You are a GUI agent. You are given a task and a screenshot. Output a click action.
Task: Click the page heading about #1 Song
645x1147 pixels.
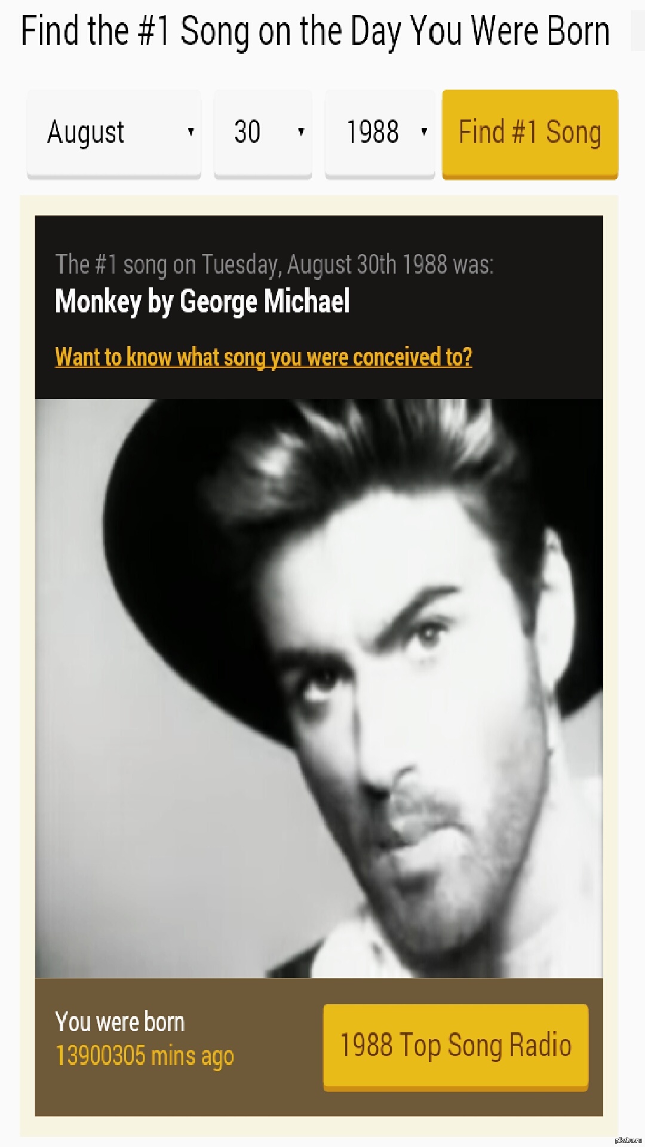(x=315, y=31)
